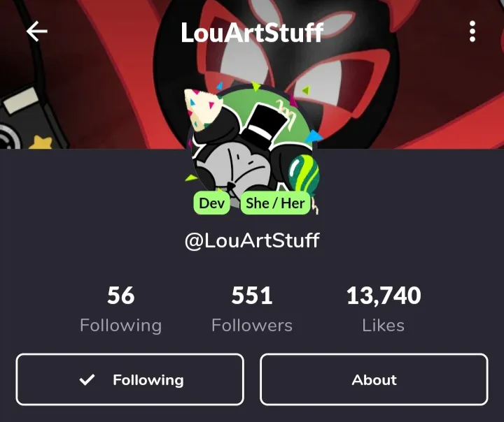The image size is (504, 422).
Task: Select the @LouArtStuff username handle
Action: 252,240
